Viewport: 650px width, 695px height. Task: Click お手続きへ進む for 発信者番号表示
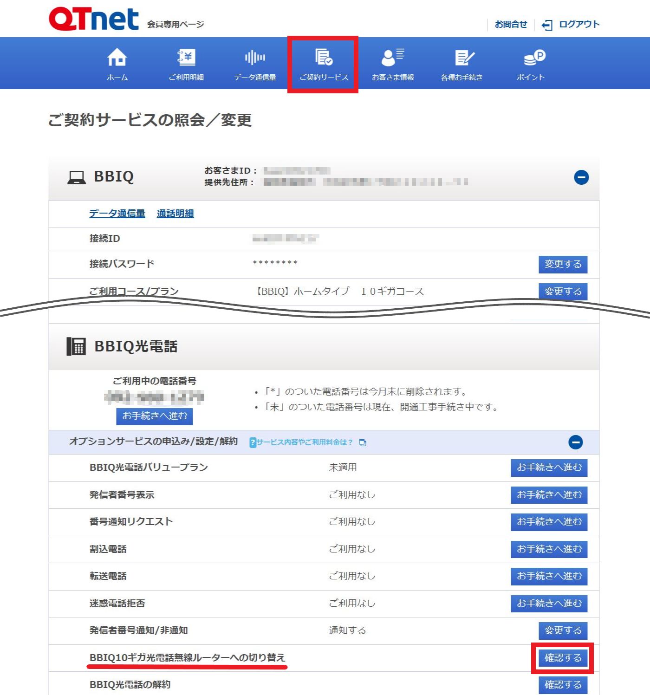[549, 495]
